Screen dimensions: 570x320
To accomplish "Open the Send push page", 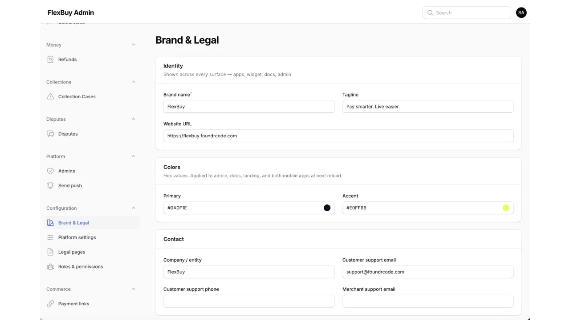I will (x=92, y=186).
